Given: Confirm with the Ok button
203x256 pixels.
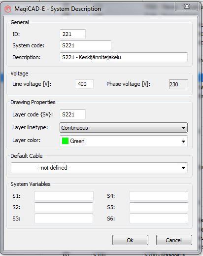Looking at the screenshot, I should 130,240.
